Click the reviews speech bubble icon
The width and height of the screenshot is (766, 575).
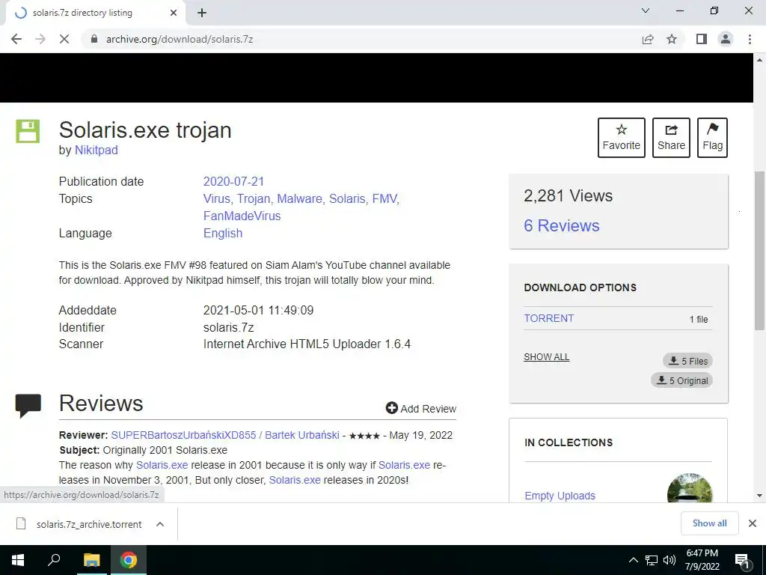[28, 405]
